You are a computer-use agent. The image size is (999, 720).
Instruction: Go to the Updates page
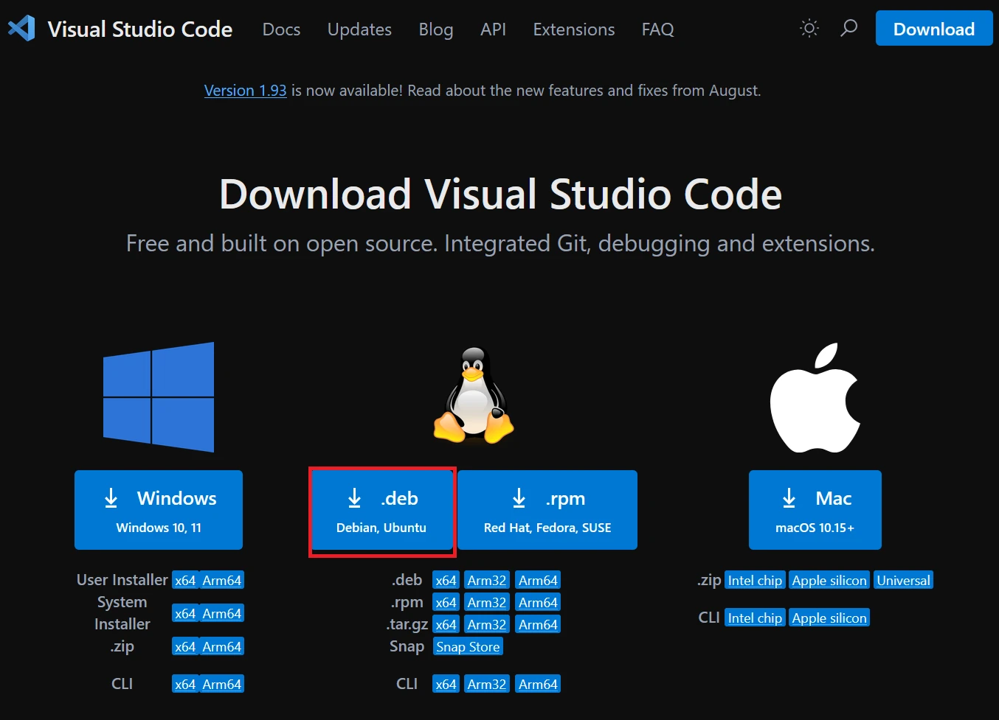359,29
